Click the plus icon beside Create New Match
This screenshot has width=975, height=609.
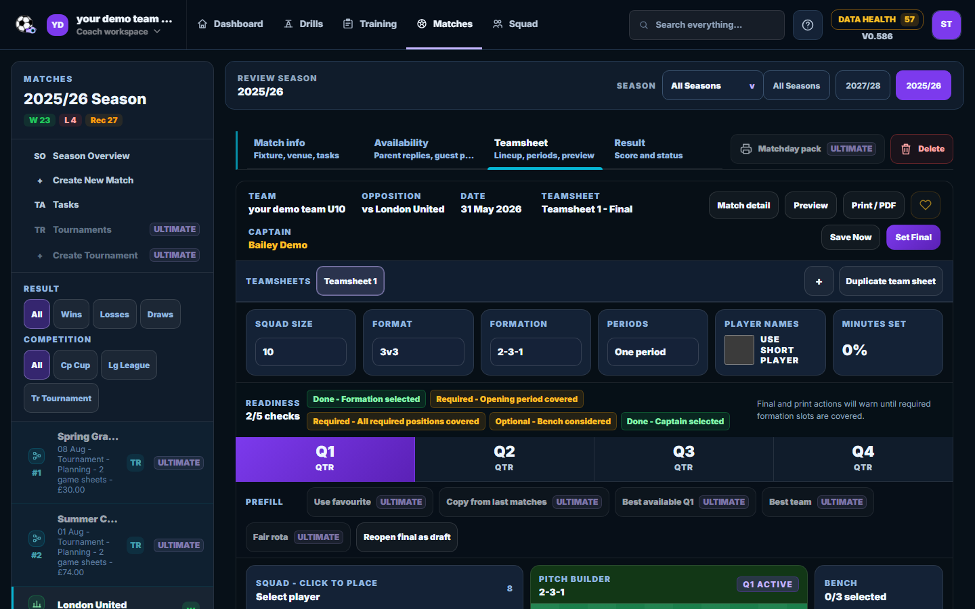[x=40, y=181]
